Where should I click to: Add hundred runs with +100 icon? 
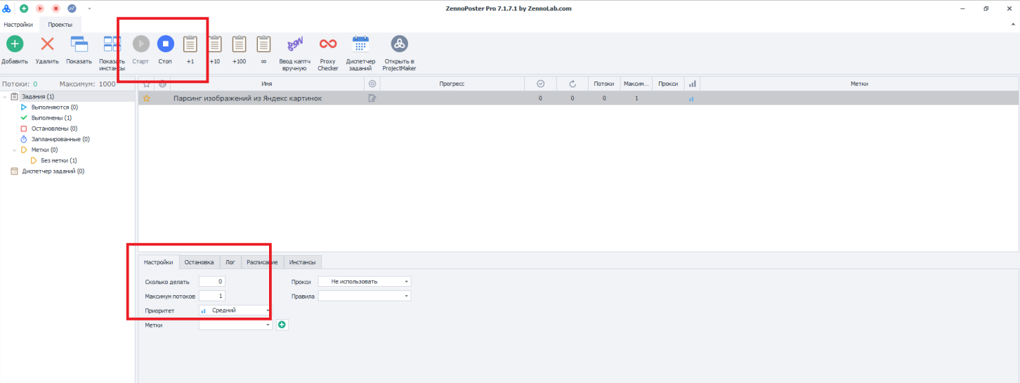pyautogui.click(x=239, y=44)
